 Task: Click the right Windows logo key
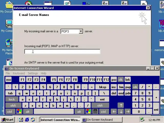click(x=88, y=111)
